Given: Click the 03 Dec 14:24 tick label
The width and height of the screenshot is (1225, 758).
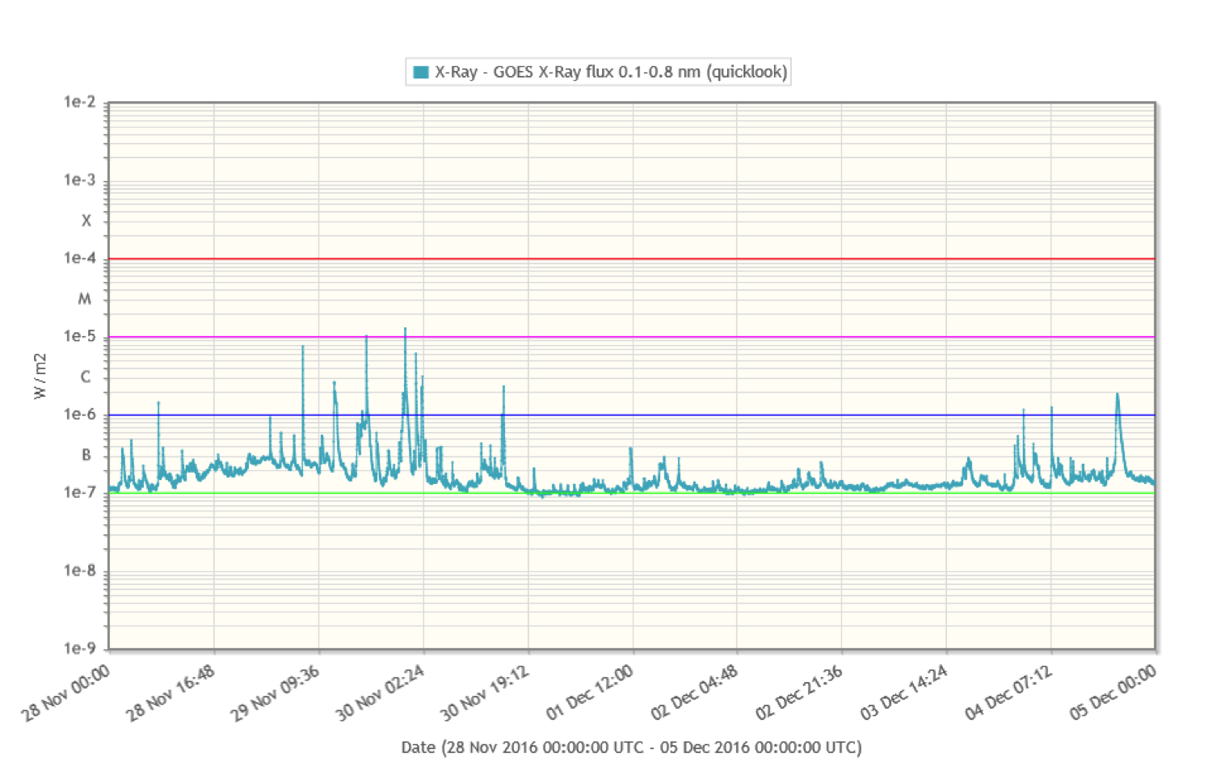Looking at the screenshot, I should coord(904,693).
